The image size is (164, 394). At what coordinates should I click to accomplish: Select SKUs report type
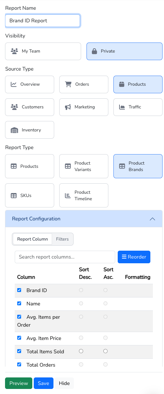click(29, 195)
